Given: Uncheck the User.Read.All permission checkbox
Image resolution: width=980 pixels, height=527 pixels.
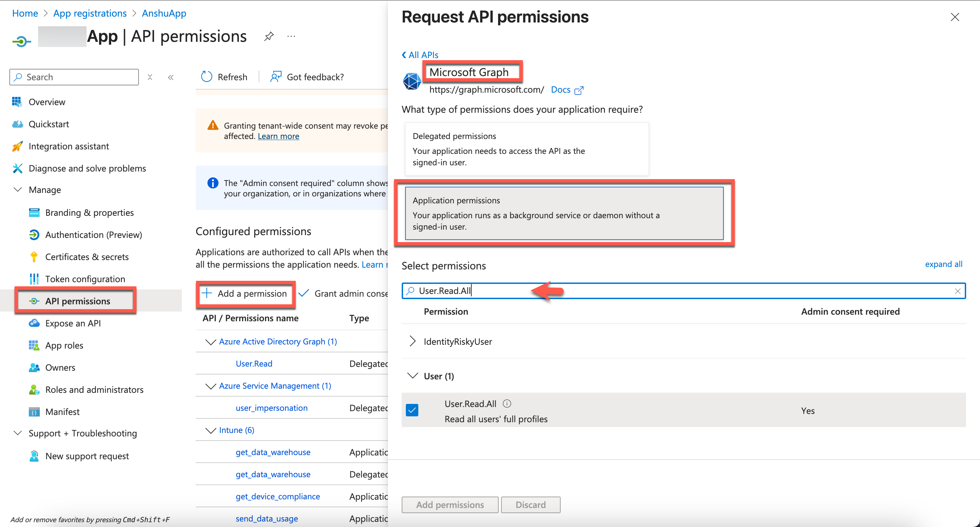Looking at the screenshot, I should 412,410.
